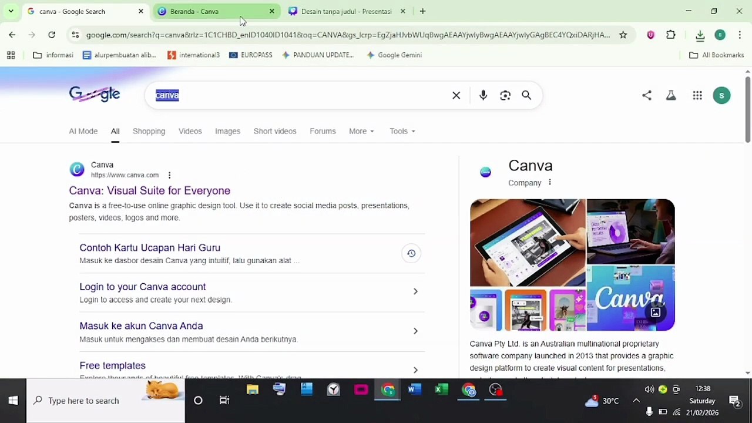The image size is (752, 423).
Task: Open more options in Canva knowledge panel
Action: (x=550, y=182)
